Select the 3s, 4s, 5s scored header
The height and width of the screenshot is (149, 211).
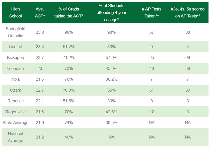click(x=188, y=12)
